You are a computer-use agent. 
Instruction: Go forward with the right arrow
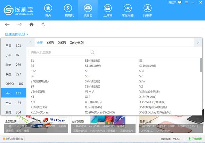point(19,24)
